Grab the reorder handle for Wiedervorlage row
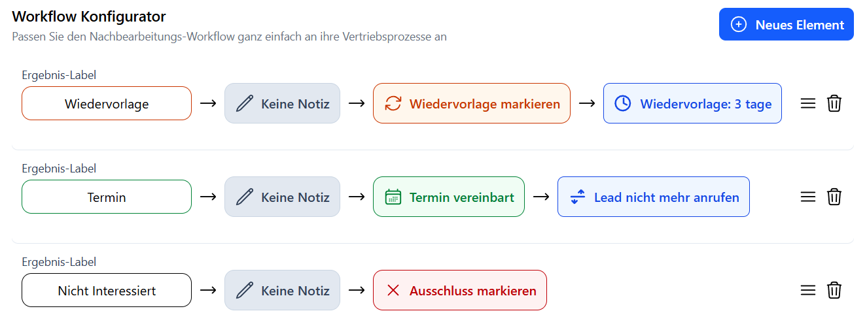This screenshot has height=328, width=867. point(808,103)
